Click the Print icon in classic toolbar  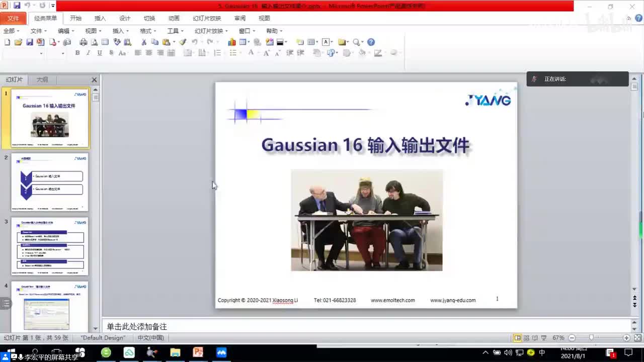click(84, 42)
